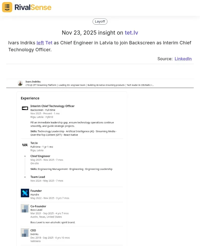The width and height of the screenshot is (200, 246).
Task: Click Ivars Indriks profile avatar
Action: (x=20, y=83)
